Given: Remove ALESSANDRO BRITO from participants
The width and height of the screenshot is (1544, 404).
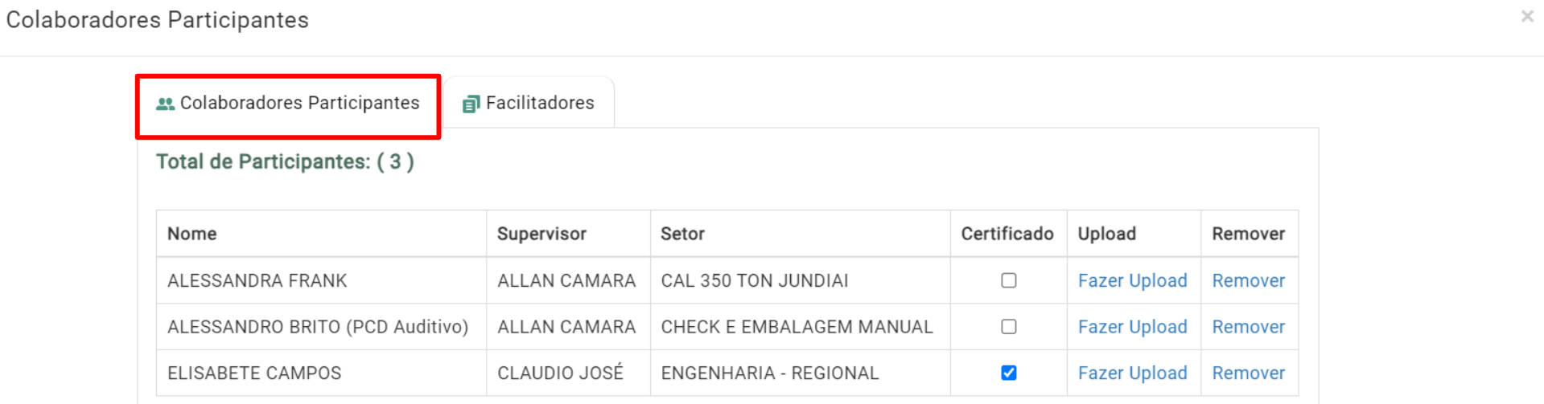Looking at the screenshot, I should pos(1248,327).
